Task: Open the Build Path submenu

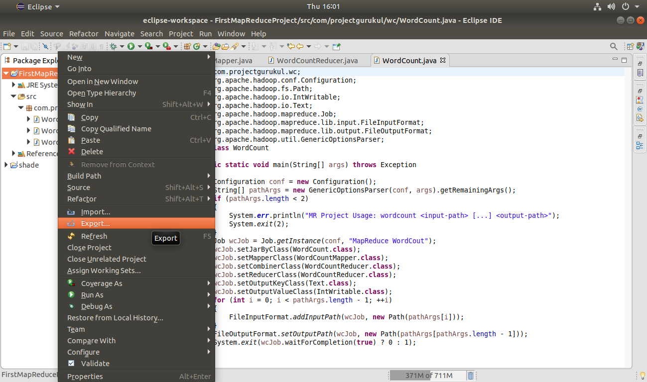Action: [136, 176]
